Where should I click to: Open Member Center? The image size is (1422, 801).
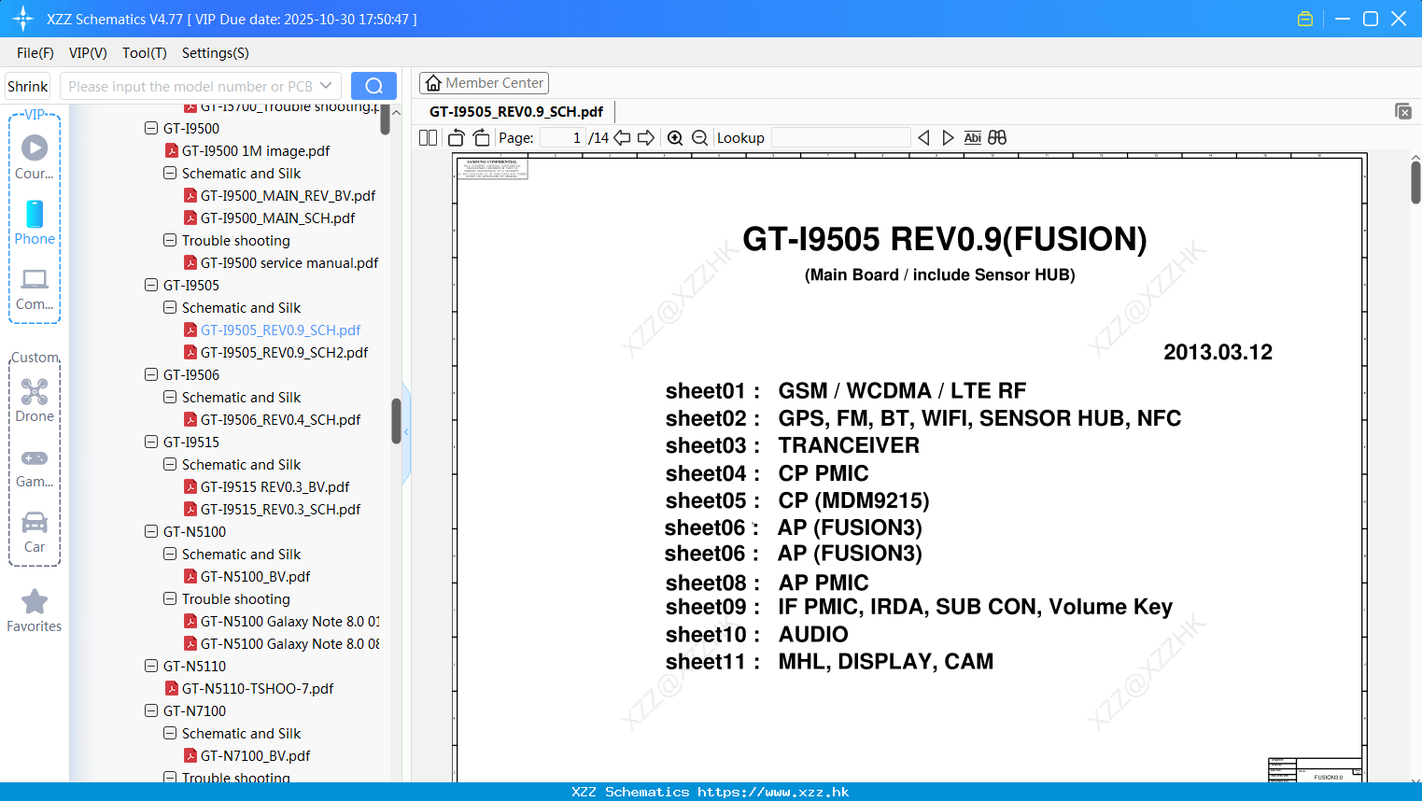pyautogui.click(x=484, y=83)
